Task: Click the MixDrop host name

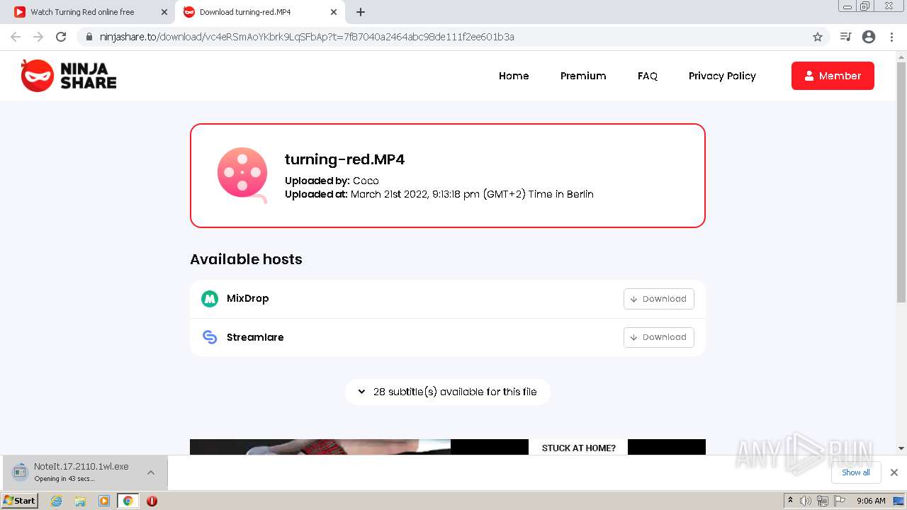Action: (247, 299)
